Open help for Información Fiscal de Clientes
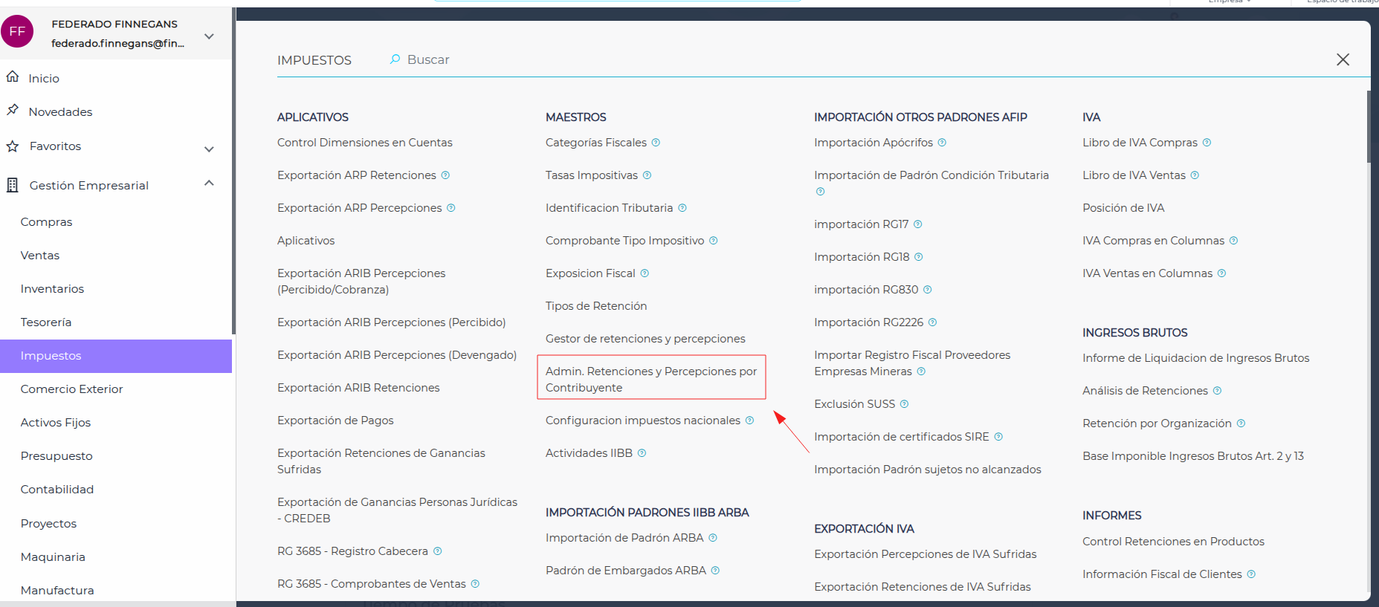The width and height of the screenshot is (1379, 607). pyautogui.click(x=1251, y=574)
